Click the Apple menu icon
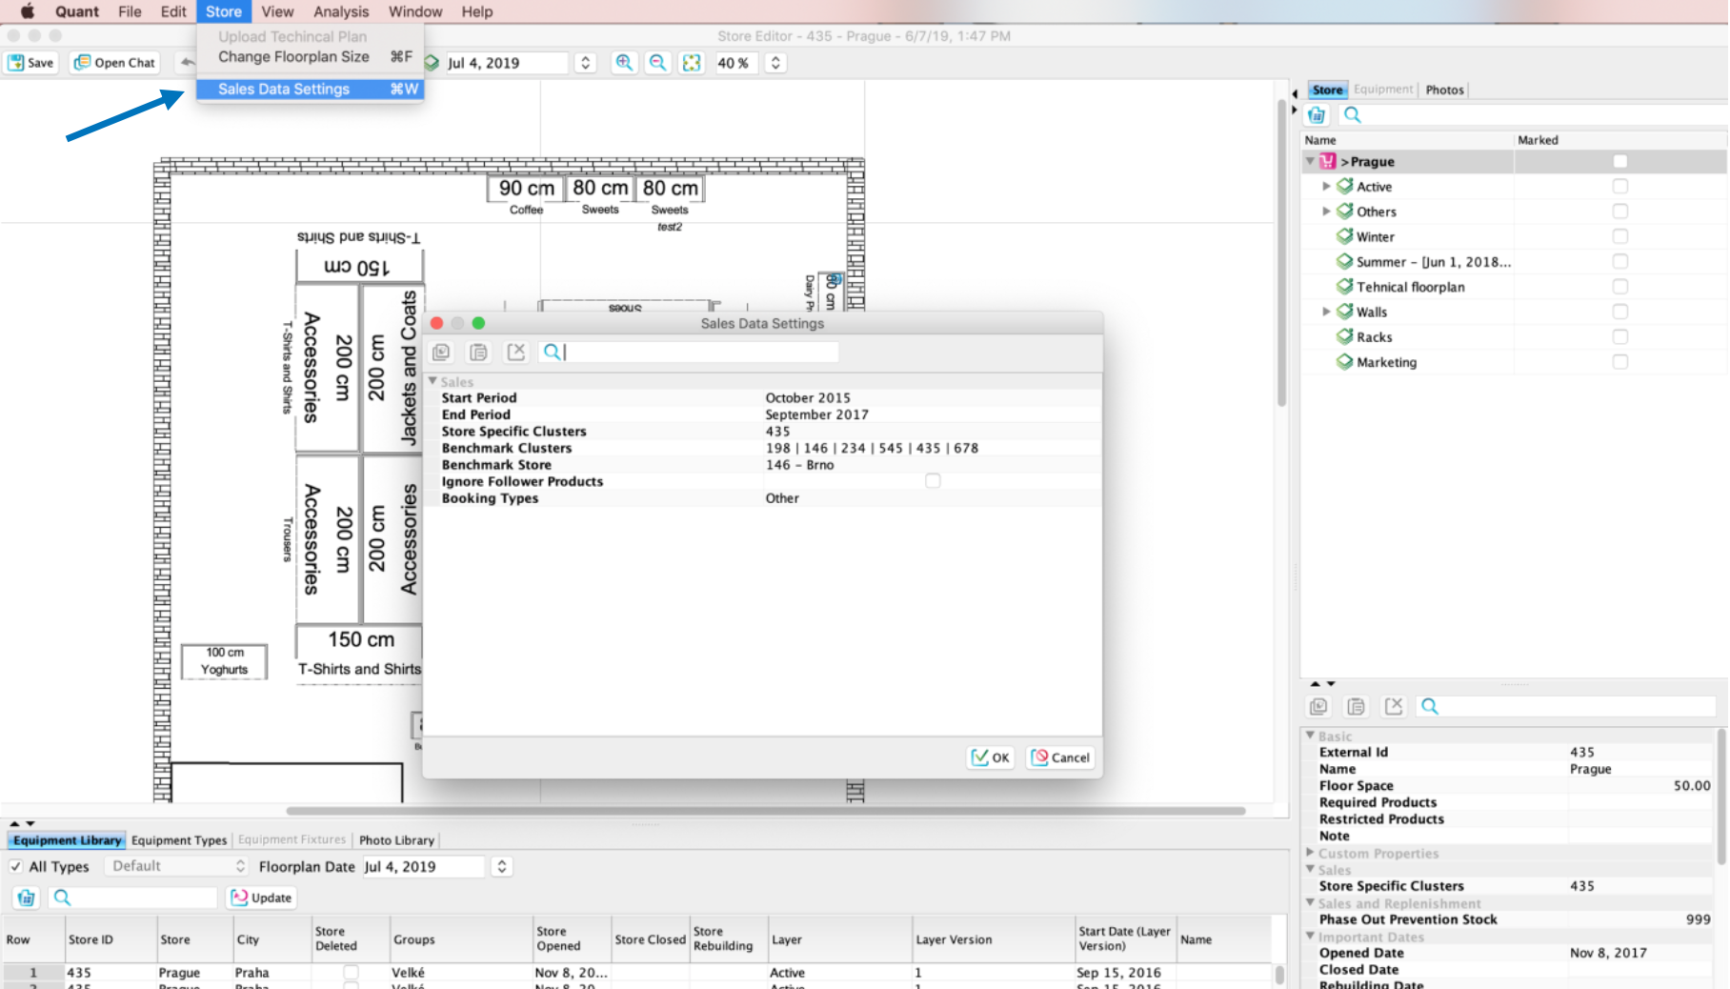This screenshot has height=989, width=1730. coord(27,11)
